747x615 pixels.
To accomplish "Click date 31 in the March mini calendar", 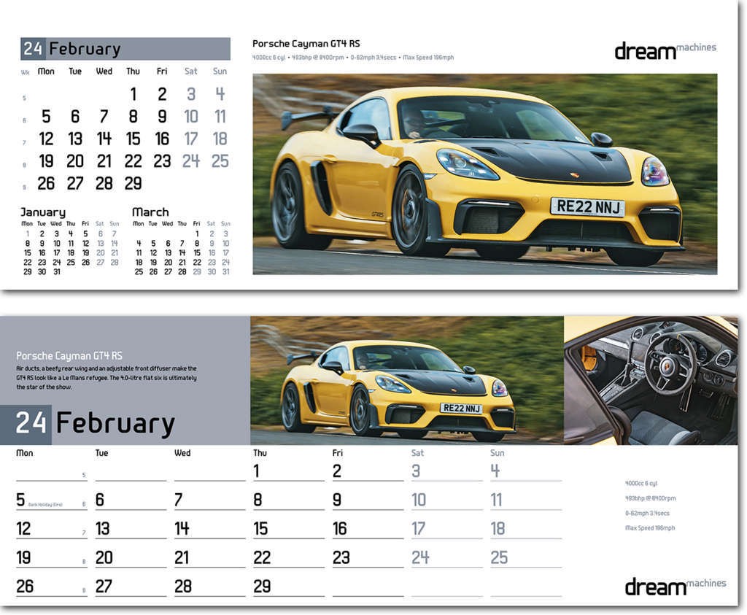I will click(226, 272).
